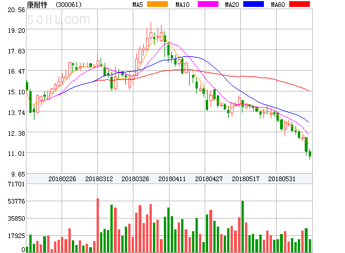Click the 17.83 price axis label
The image size is (345, 253).
17,51
